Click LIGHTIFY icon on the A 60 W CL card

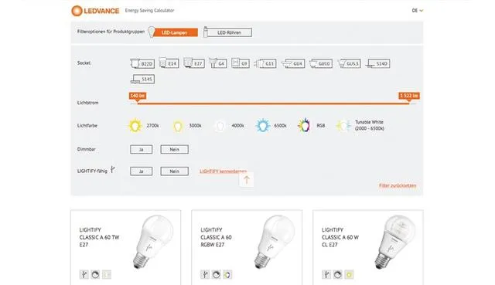(326, 275)
